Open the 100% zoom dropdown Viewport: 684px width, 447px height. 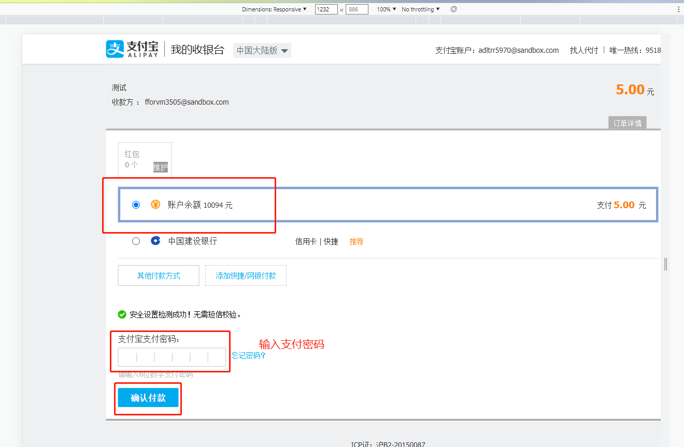[386, 9]
